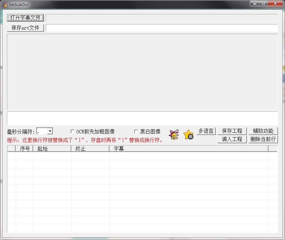Enable the OCR前先加粗图像 checkbox
The image size is (285, 240).
73,131
